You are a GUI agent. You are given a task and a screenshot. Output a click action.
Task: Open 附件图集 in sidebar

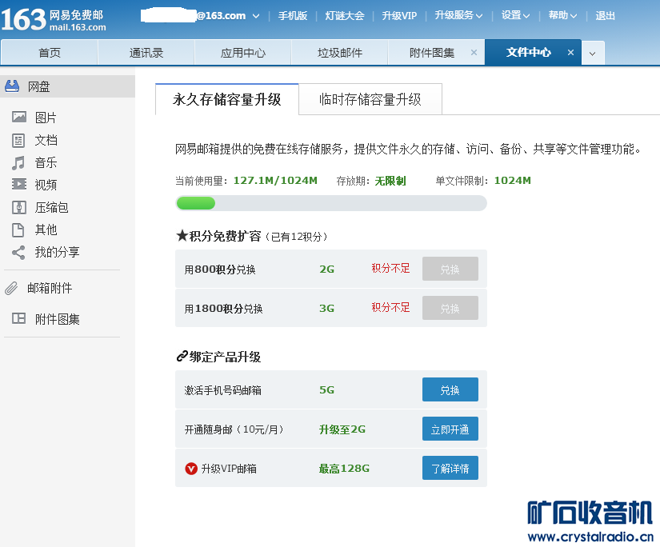coord(58,319)
